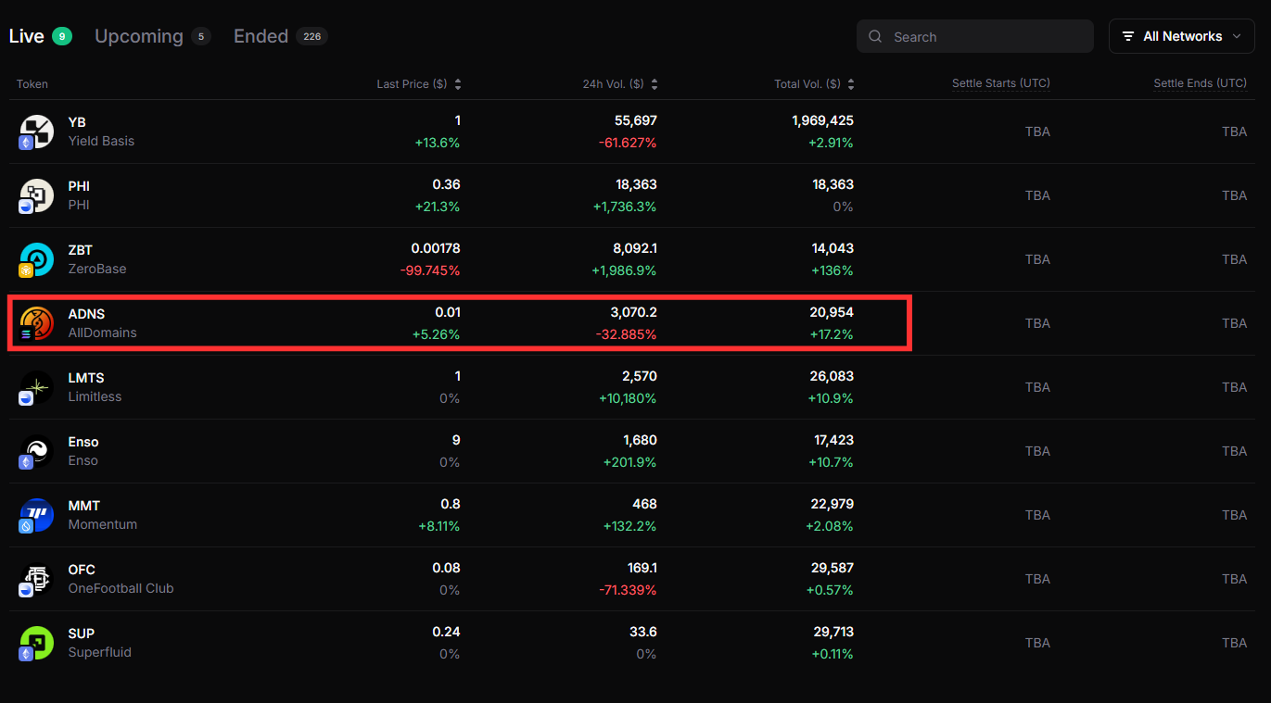Switch to the Ended tab
Image resolution: width=1271 pixels, height=703 pixels.
pyautogui.click(x=261, y=36)
